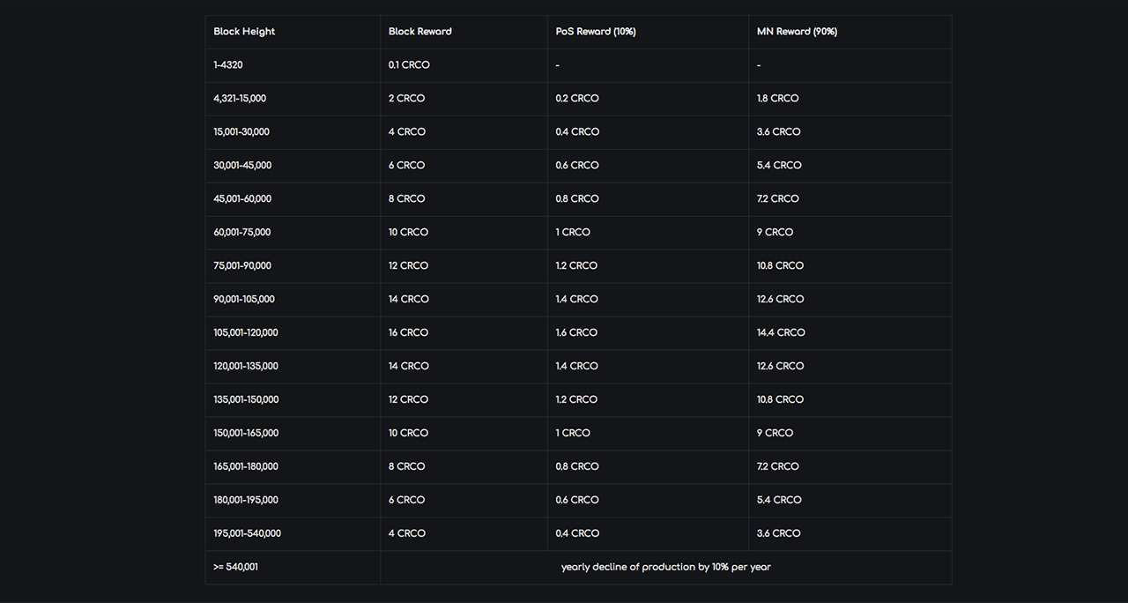The width and height of the screenshot is (1128, 603).
Task: Click 8 CRCO in the 165,001-180,000 row
Action: (x=464, y=467)
